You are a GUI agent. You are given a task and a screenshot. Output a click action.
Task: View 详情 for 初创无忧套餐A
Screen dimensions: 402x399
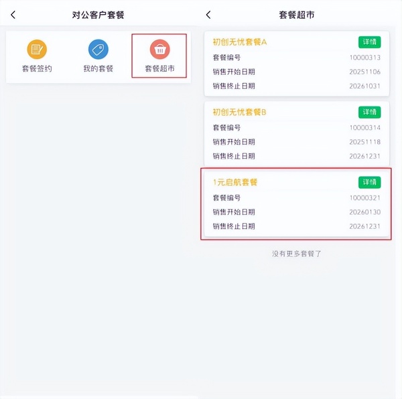coord(369,42)
